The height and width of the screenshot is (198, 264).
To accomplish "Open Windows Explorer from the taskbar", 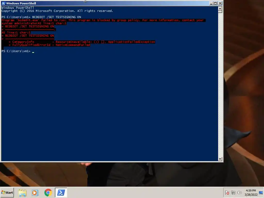I will [22, 193].
